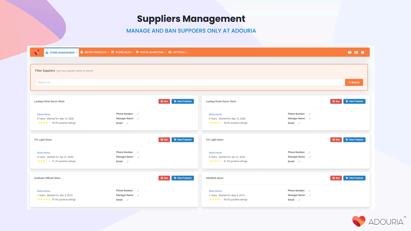Viewport: 411px width, 231px height.
Task: Open the mail envelope icon in navbar
Action: tap(350, 52)
